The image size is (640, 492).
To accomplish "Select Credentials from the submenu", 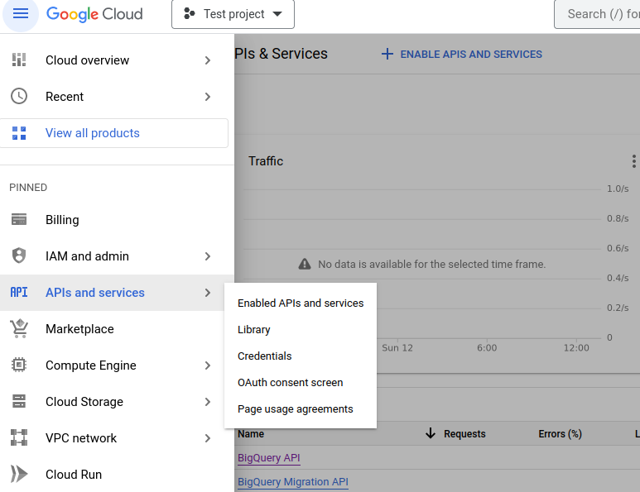I will 301,356.
